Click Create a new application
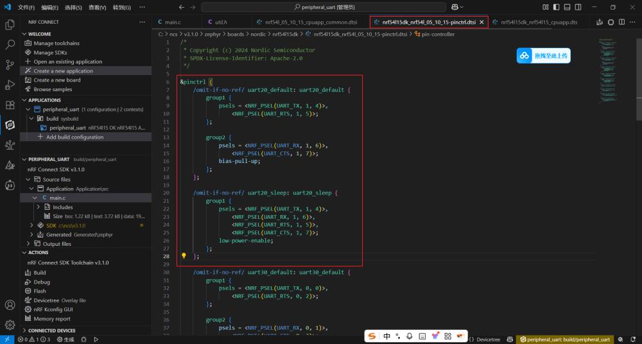 63,71
